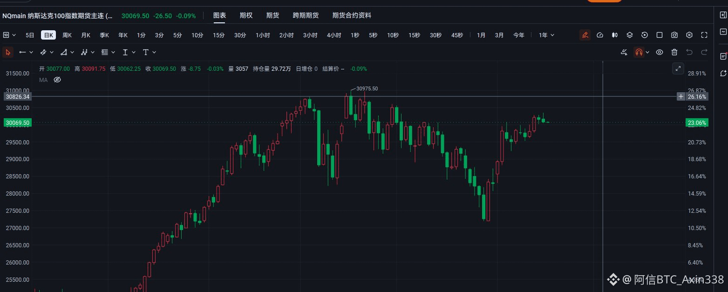
Task: Select the cursor pointer tool
Action: tap(7, 52)
